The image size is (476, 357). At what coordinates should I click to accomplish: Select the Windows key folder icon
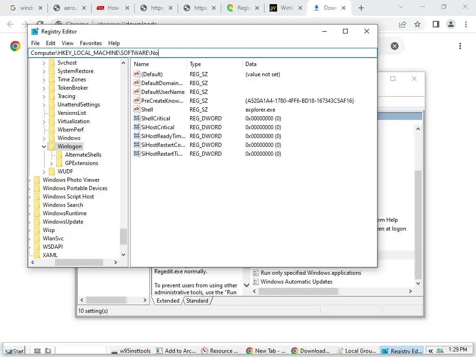(52, 138)
